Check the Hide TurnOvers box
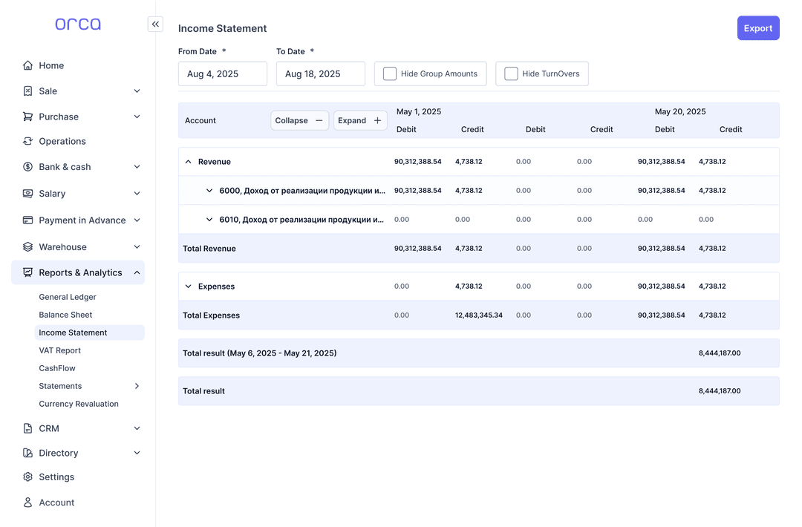 (511, 73)
